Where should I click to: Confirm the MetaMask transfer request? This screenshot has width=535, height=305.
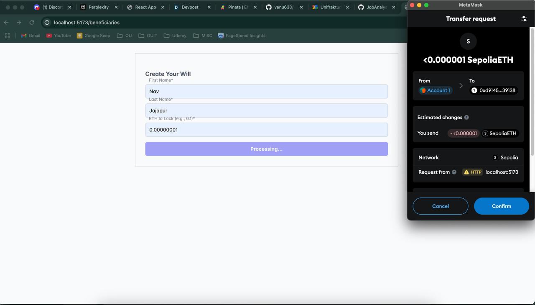click(x=501, y=206)
